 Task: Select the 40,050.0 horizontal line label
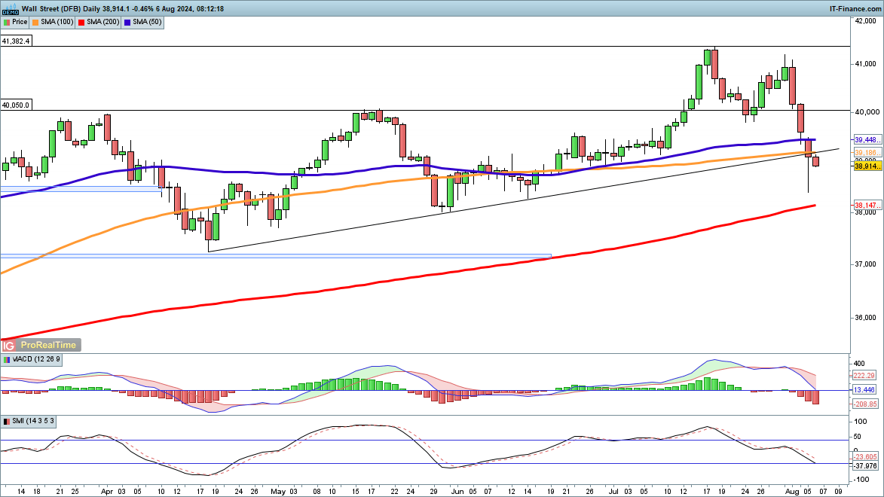click(16, 105)
